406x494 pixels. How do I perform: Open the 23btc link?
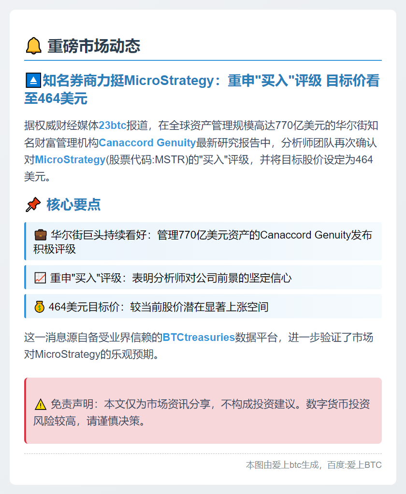112,126
